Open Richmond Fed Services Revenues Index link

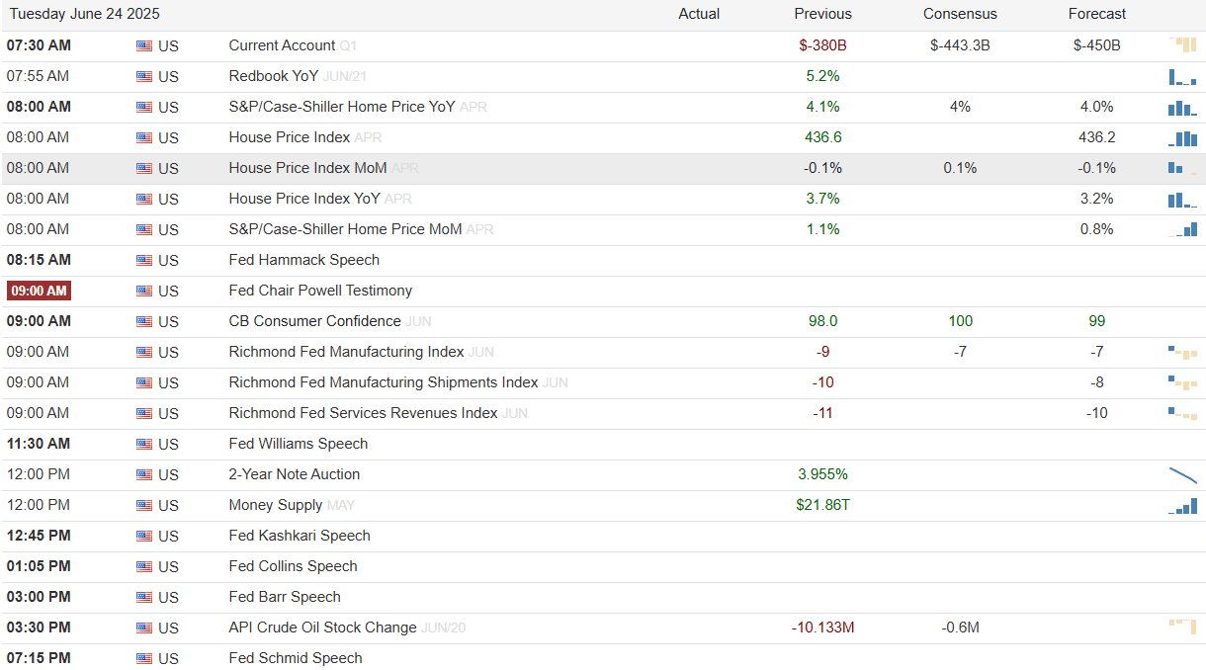pos(363,413)
